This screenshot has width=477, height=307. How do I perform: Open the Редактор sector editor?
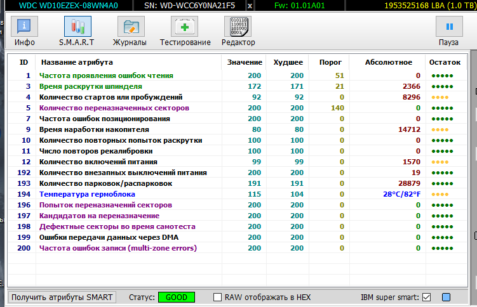pyautogui.click(x=238, y=31)
